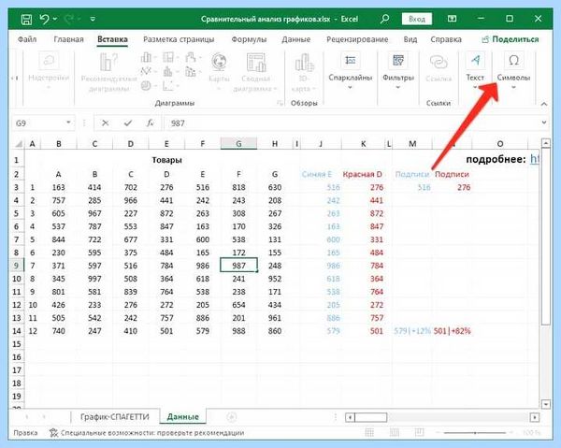
Task: Collapse the ribbon with the chevron
Action: 544,104
